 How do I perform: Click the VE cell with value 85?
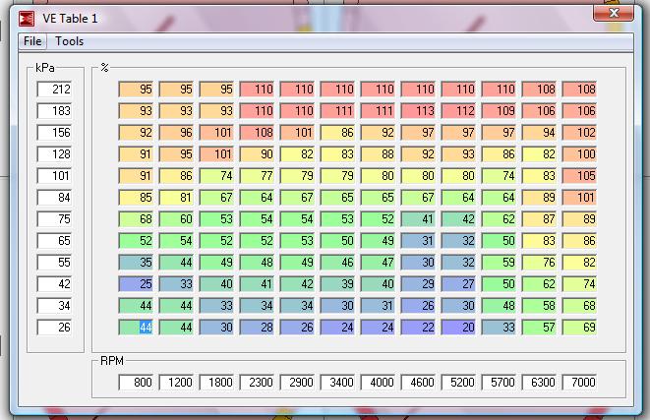136,198
